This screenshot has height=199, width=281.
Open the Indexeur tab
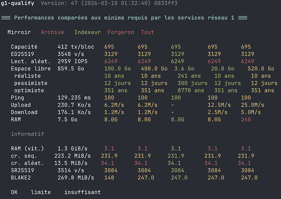88,32
